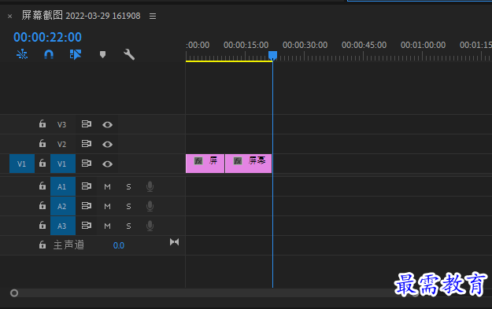Add a marker with shield icon
The height and width of the screenshot is (309, 492).
tap(102, 54)
